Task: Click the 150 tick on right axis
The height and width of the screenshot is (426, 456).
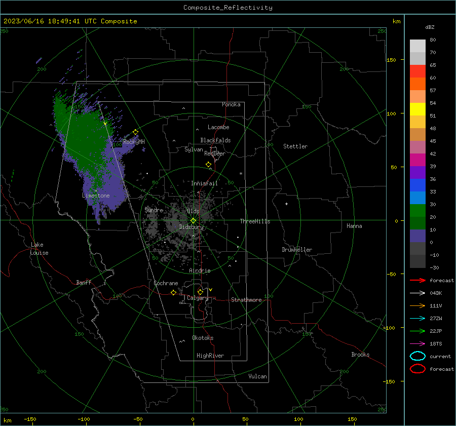Action: click(x=392, y=60)
